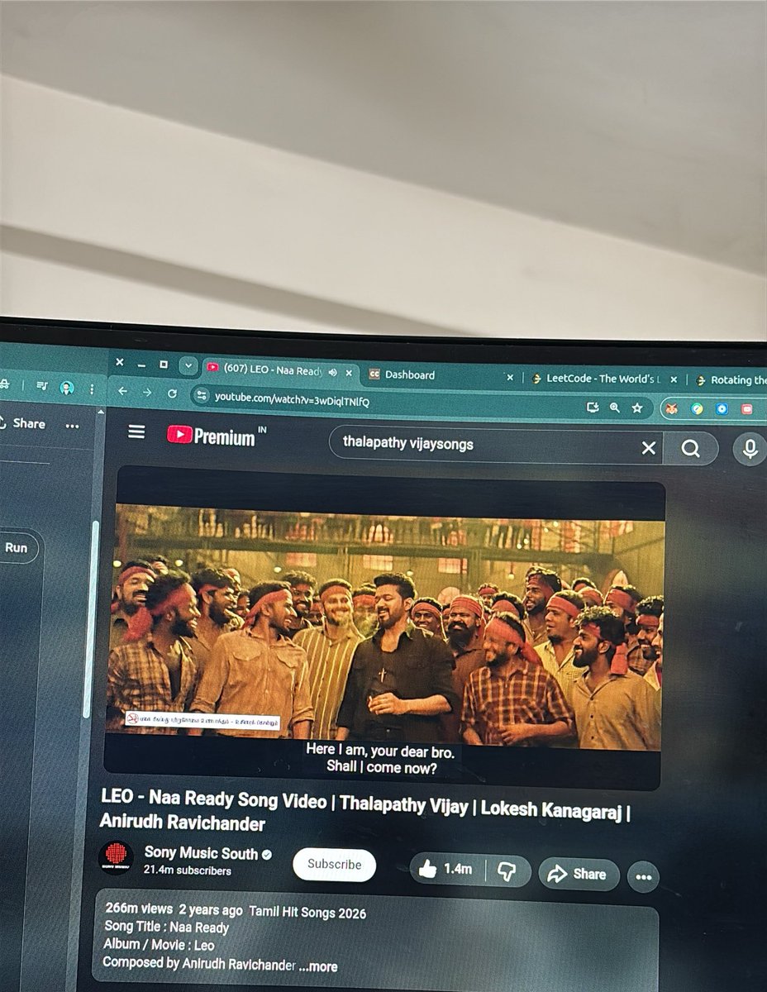Open ellipsis menu in left window

[x=72, y=425]
